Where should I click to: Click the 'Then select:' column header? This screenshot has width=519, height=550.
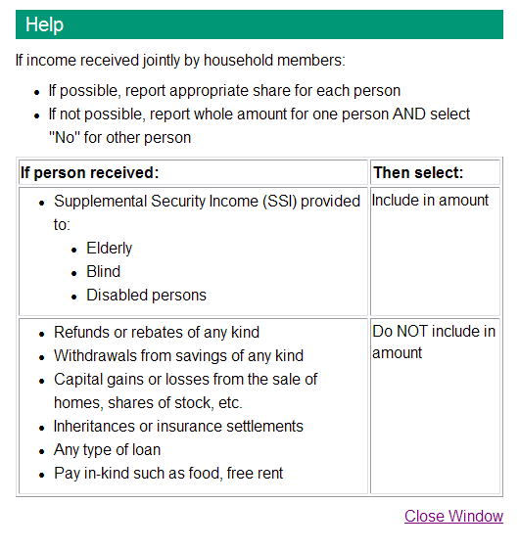pyautogui.click(x=435, y=172)
